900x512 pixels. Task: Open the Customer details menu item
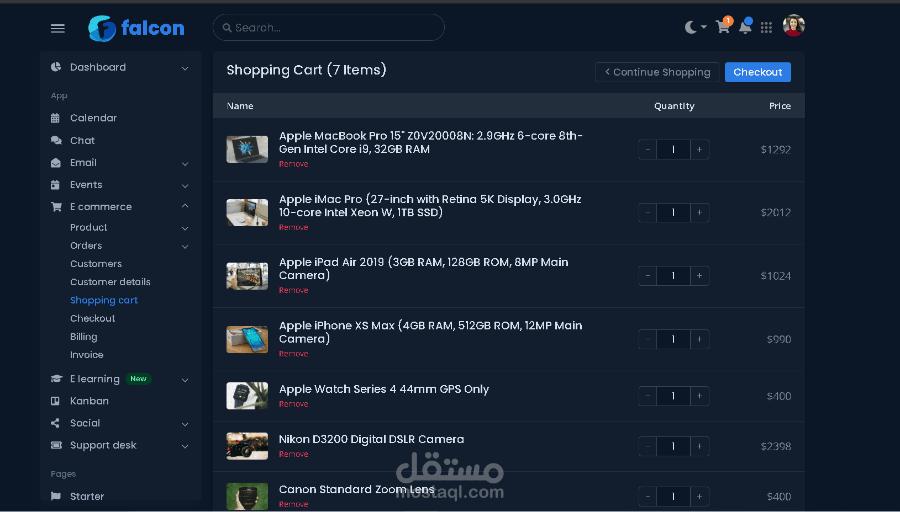[110, 282]
